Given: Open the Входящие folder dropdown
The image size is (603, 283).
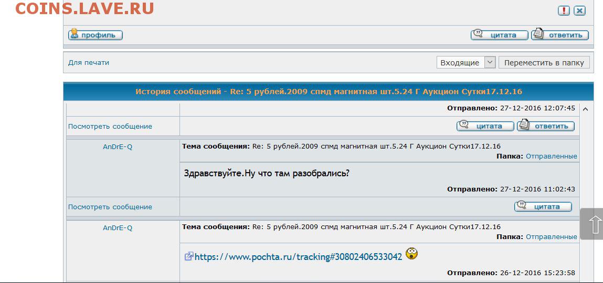Looking at the screenshot, I should tap(466, 62).
